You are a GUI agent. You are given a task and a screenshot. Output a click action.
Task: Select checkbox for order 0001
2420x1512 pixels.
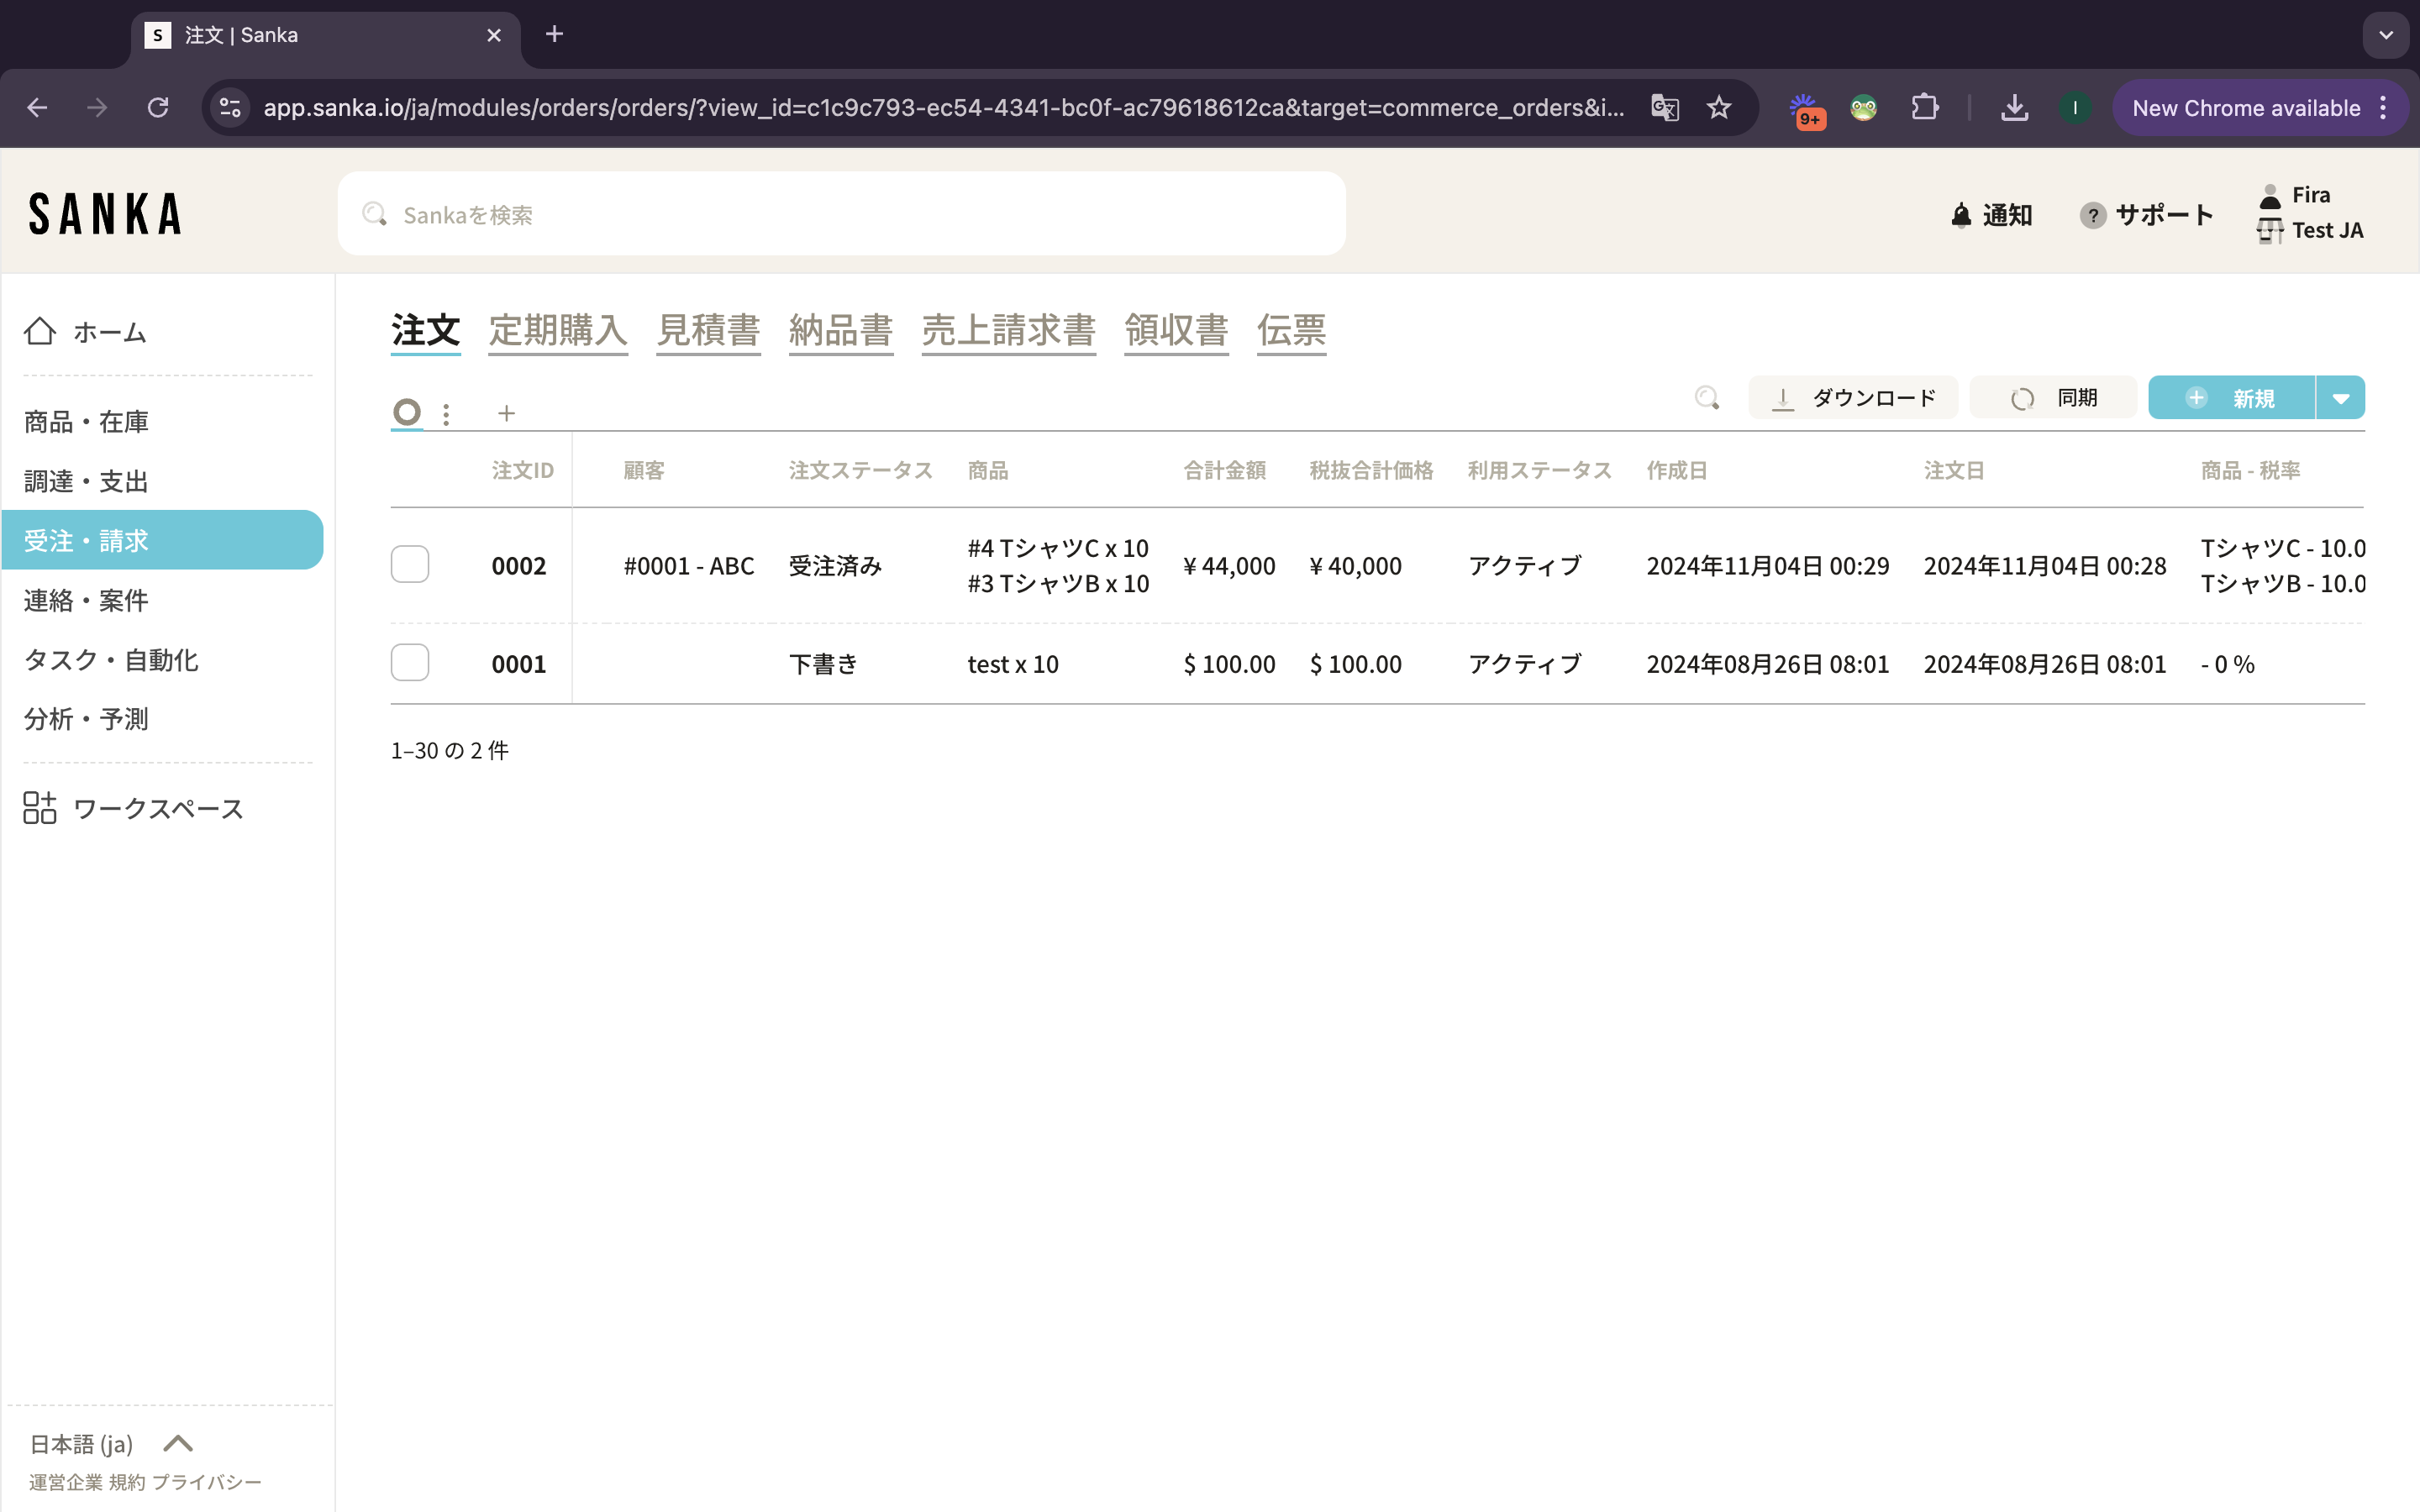pos(410,663)
